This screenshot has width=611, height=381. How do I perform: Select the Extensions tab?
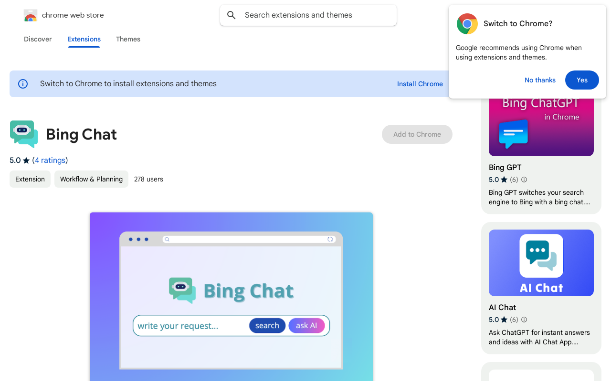pos(84,39)
